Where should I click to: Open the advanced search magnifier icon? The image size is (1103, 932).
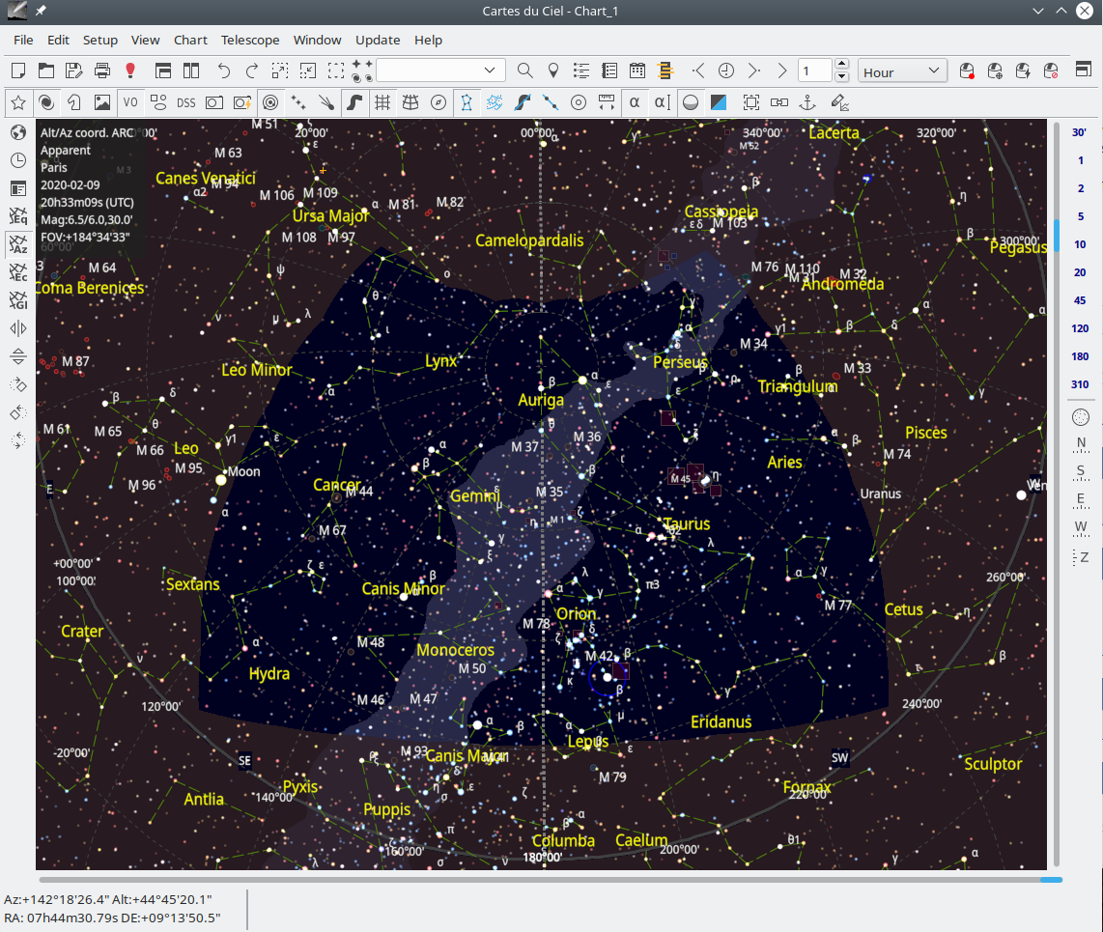524,71
